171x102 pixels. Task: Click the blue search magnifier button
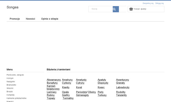pyautogui.click(x=116, y=9)
